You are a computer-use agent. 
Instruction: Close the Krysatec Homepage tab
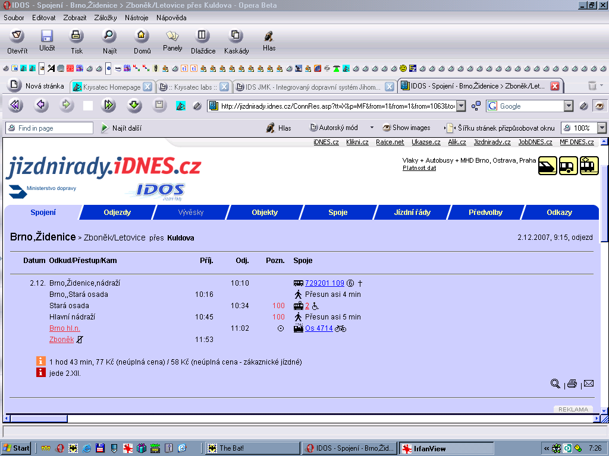coord(147,87)
